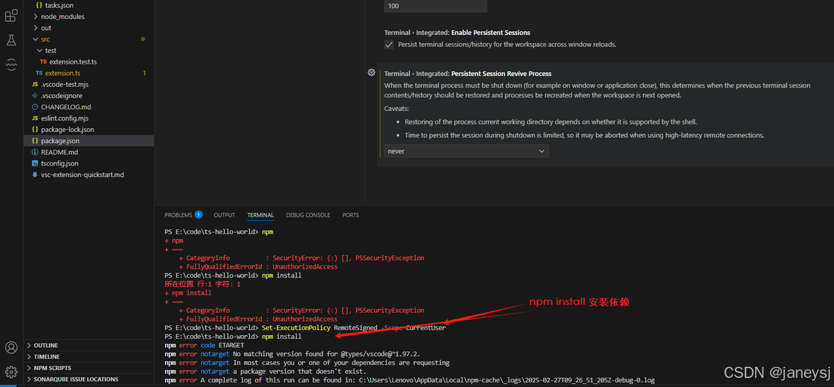Open package-lock.json from the explorer
The image size is (834, 387).
pyautogui.click(x=67, y=129)
